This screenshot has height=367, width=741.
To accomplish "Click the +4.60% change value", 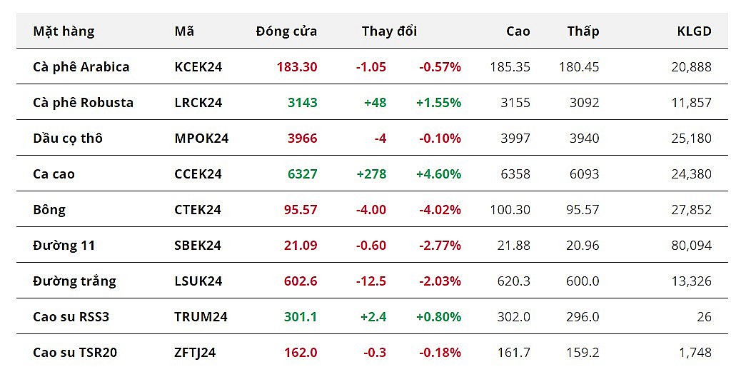I will point(438,174).
